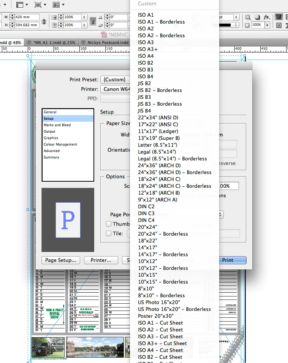Toggle the constrain width and height proportions icon
Screen dimensions: 288x363
[44, 22]
